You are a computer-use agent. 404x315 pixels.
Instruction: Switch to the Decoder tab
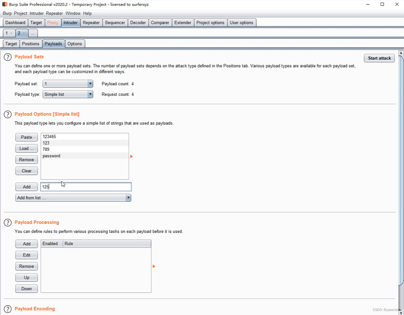click(x=138, y=23)
